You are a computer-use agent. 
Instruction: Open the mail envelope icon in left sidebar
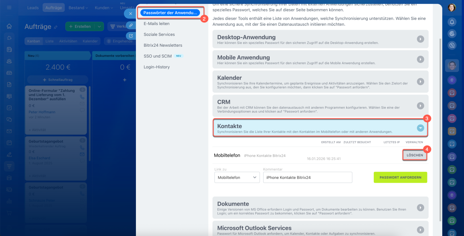(x=9, y=131)
